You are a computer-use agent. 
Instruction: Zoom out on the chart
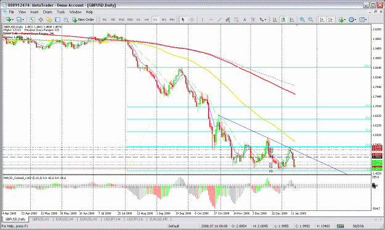point(310,20)
